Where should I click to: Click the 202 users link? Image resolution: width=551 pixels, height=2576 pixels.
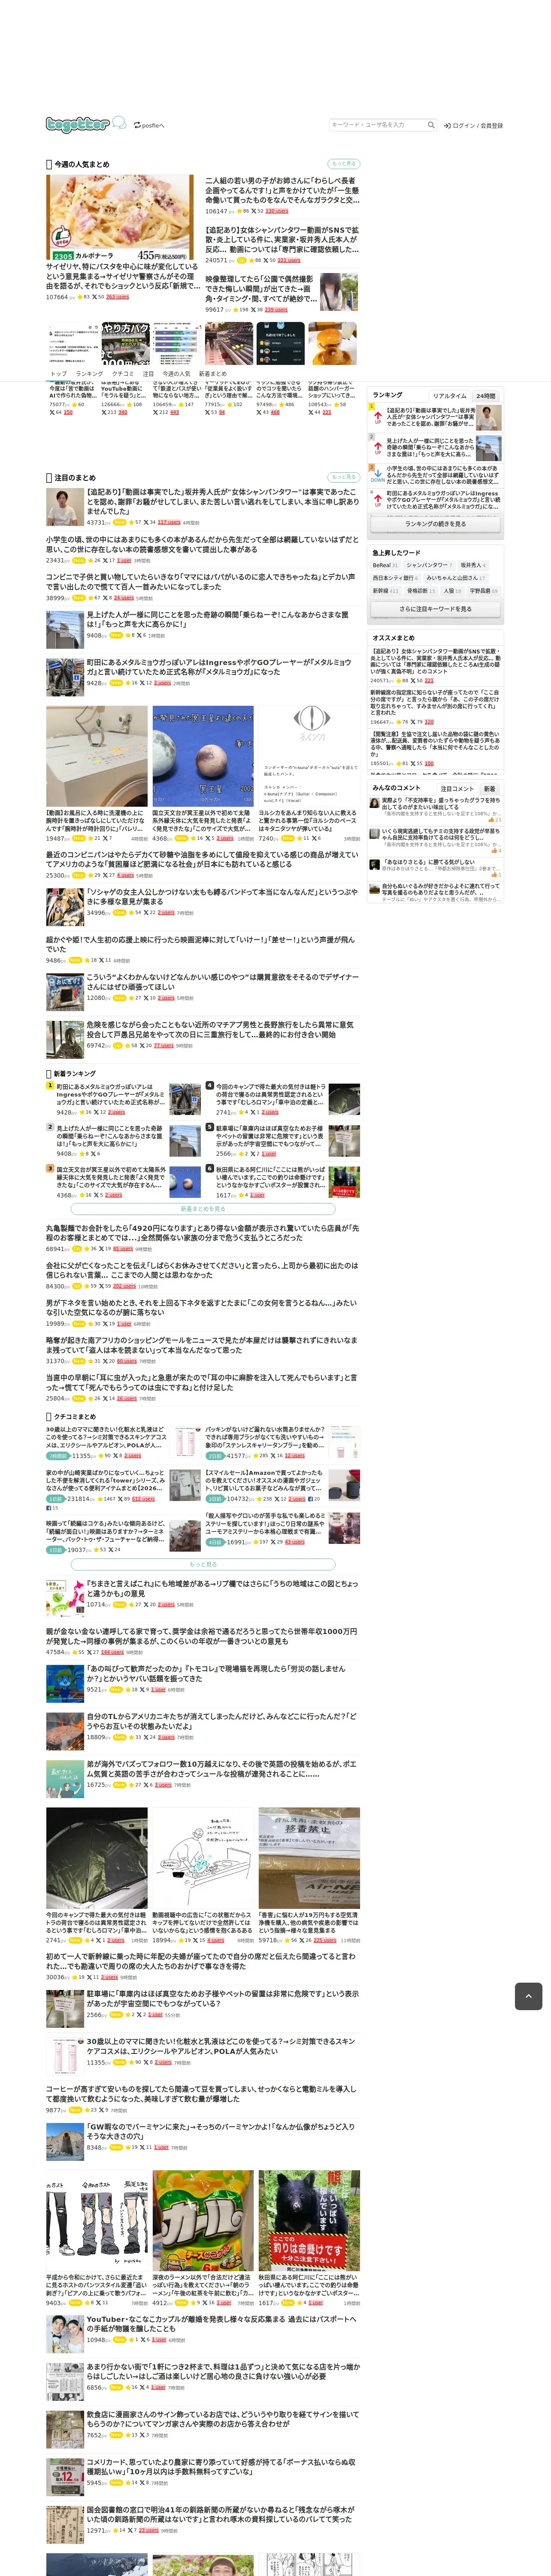coord(124,1286)
